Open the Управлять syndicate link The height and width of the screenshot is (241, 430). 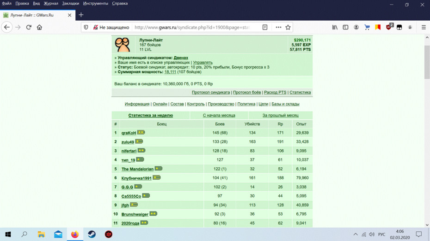pyautogui.click(x=203, y=63)
